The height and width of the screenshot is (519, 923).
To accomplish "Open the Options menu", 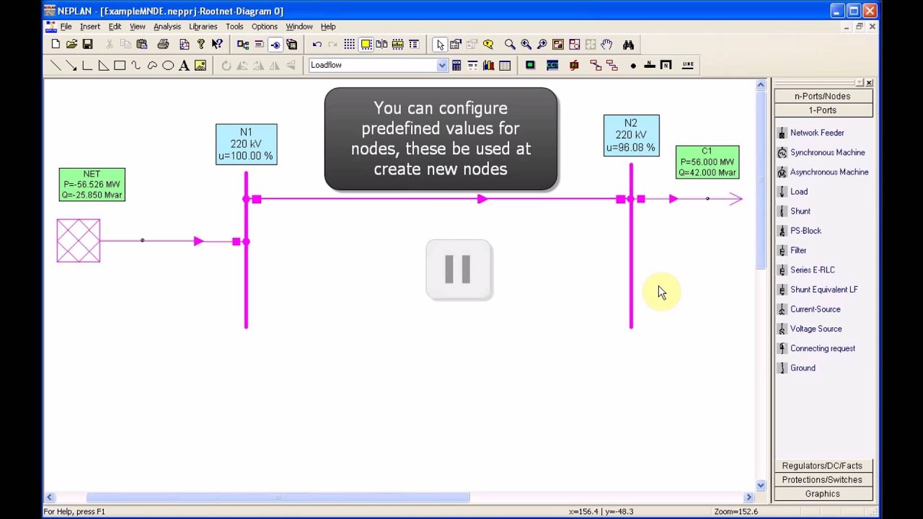I will coord(264,27).
